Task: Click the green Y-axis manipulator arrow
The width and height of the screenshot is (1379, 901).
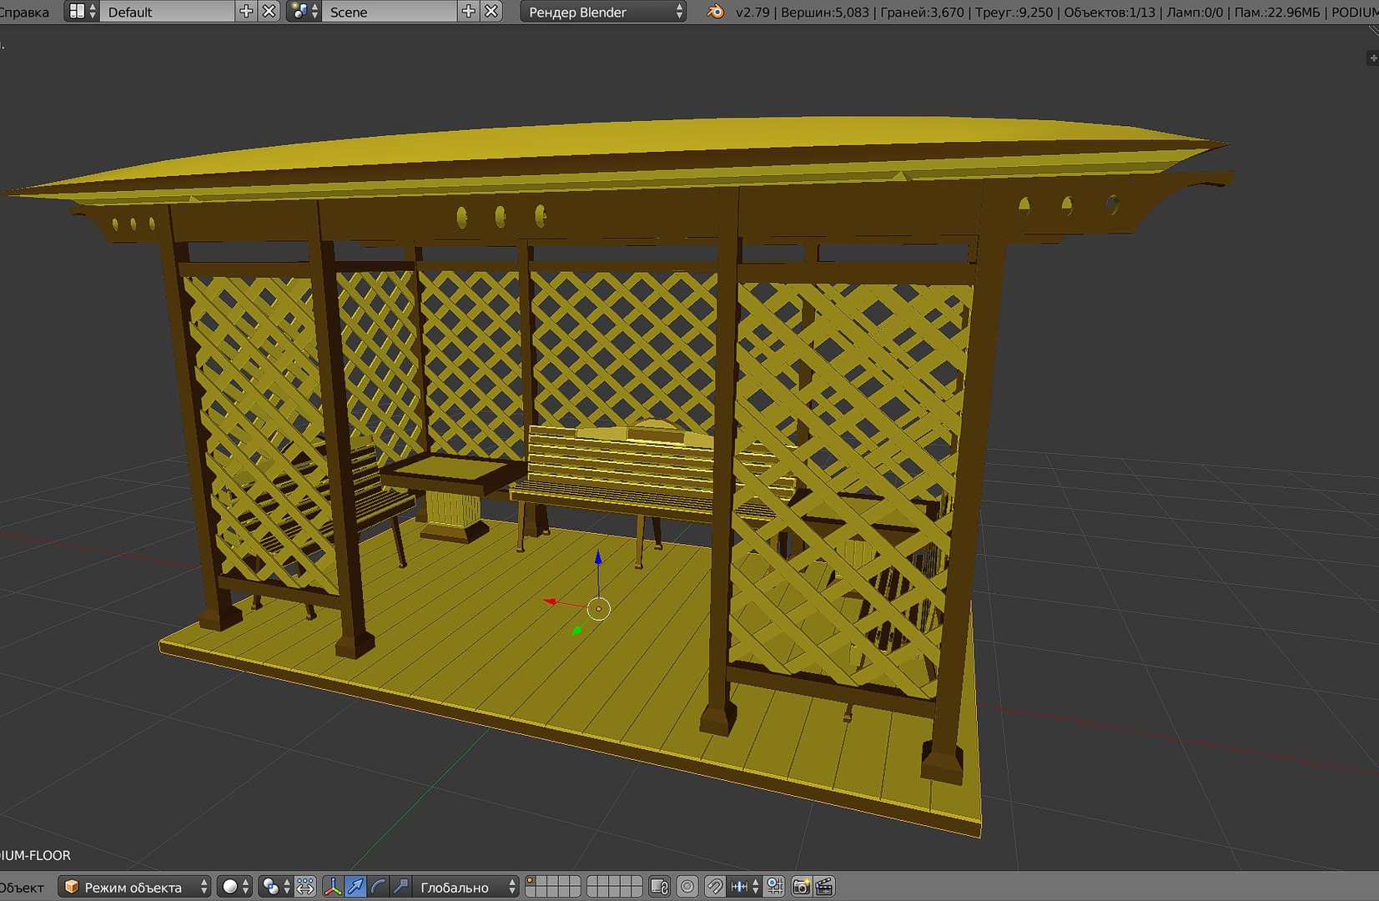Action: [x=576, y=631]
